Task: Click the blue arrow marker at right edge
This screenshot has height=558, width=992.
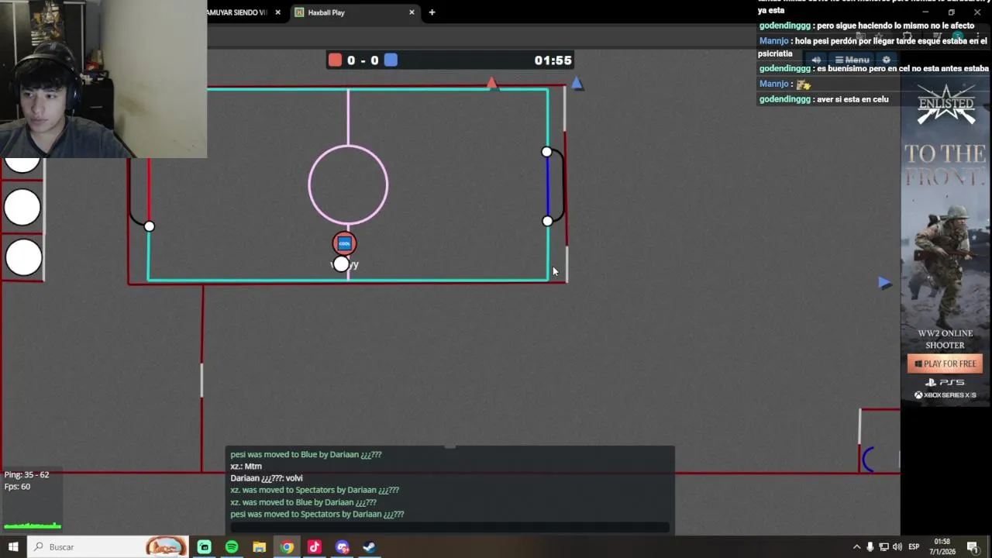Action: (885, 284)
